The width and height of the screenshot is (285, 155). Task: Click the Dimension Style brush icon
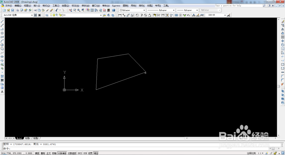229,15
